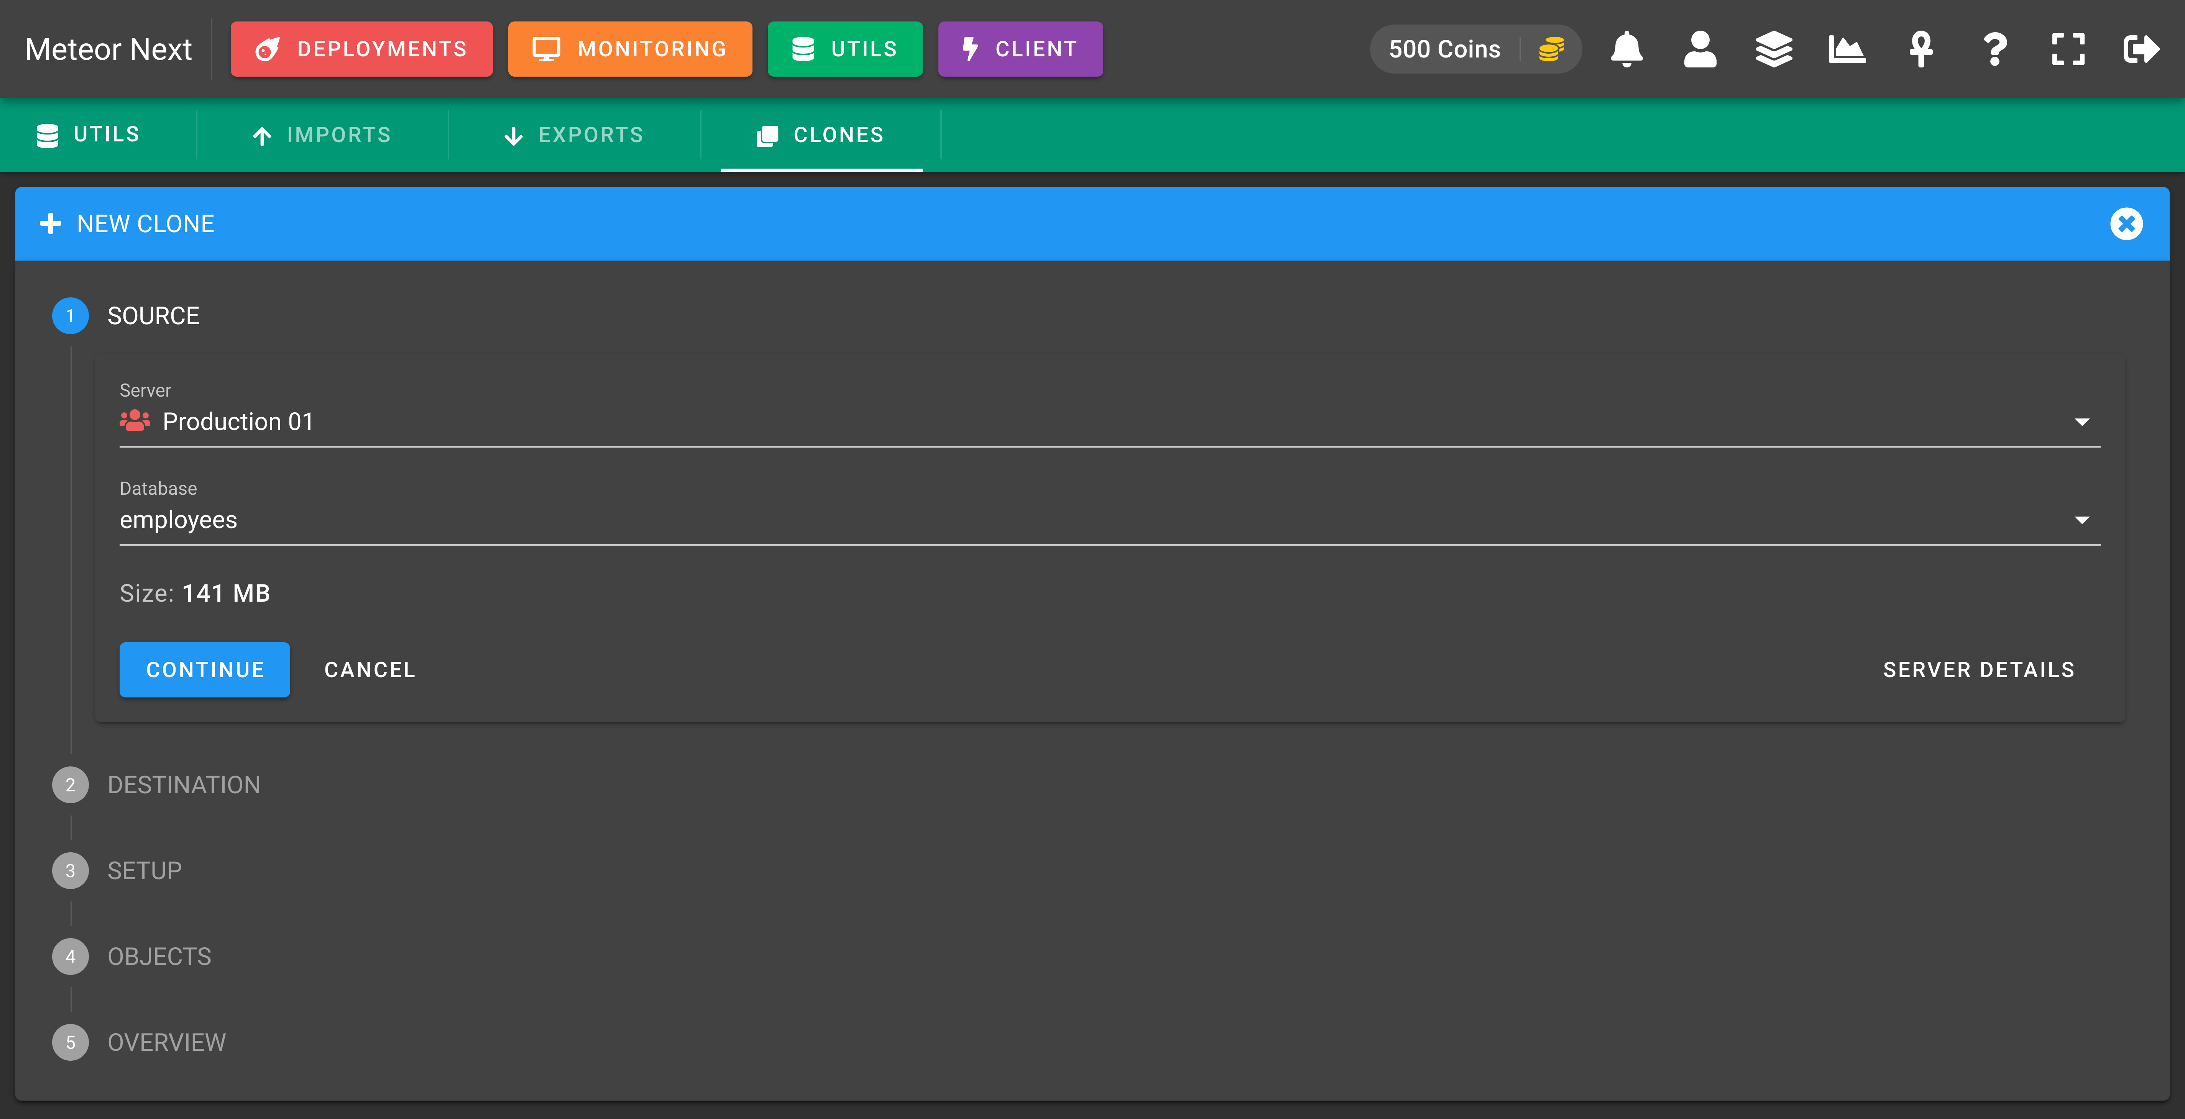This screenshot has height=1119, width=2185.
Task: Click the red server group icon
Action: (135, 420)
